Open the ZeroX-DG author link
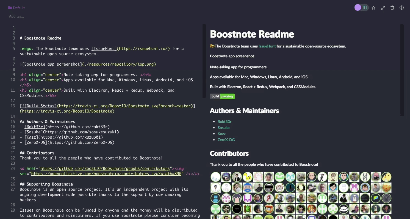The height and width of the screenshot is (219, 410). click(x=226, y=140)
